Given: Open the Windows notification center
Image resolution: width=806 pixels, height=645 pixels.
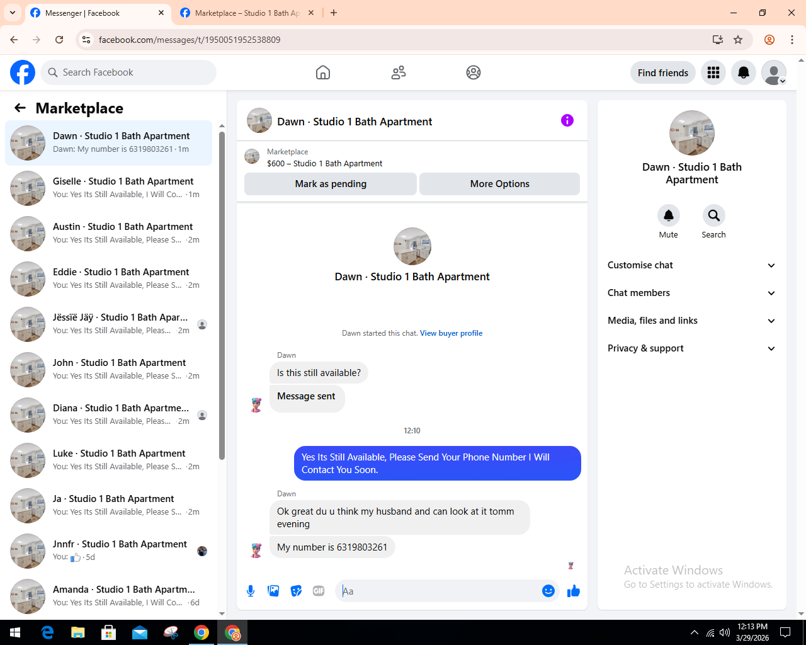Looking at the screenshot, I should pos(785,632).
